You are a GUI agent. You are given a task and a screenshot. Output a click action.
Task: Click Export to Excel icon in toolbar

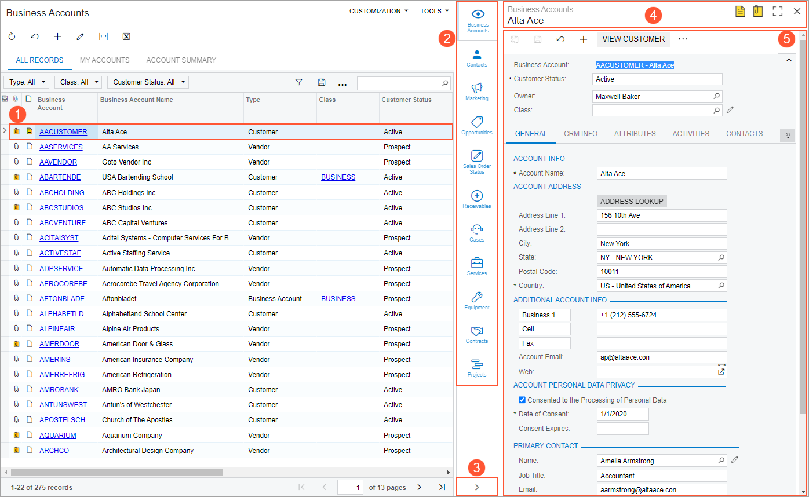click(126, 36)
